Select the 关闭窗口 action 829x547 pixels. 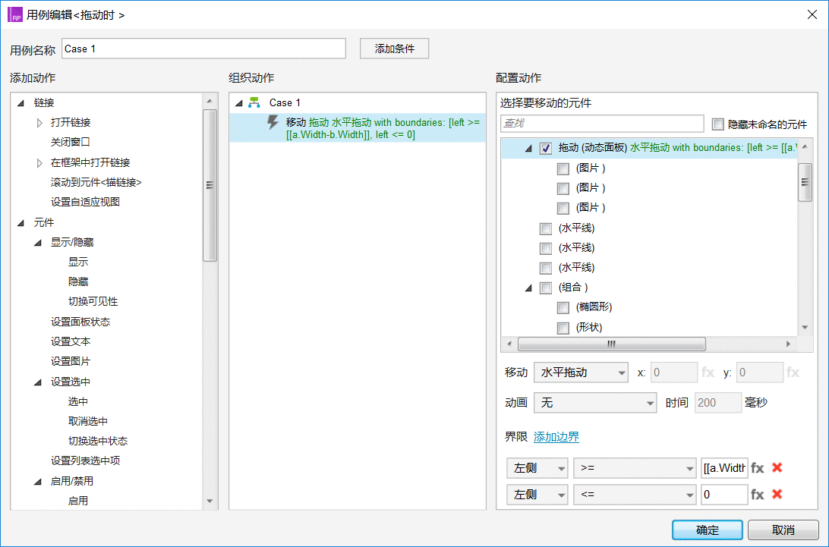pyautogui.click(x=71, y=142)
